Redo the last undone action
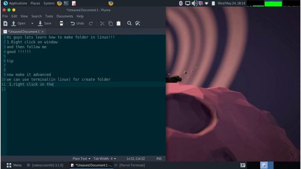The image size is (301, 169). [91, 23]
